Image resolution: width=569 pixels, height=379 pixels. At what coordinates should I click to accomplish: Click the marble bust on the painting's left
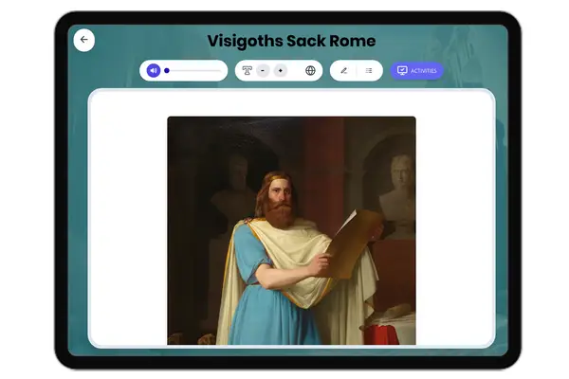(232, 185)
